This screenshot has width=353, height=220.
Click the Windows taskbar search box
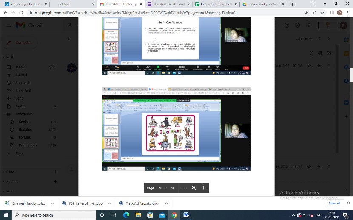tap(51, 215)
